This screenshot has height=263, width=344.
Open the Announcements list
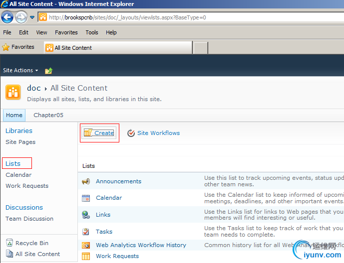click(118, 181)
